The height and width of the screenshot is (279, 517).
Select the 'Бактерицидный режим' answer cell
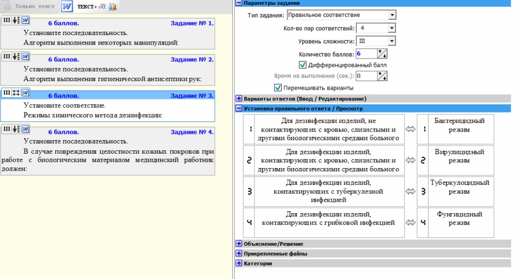click(461, 129)
